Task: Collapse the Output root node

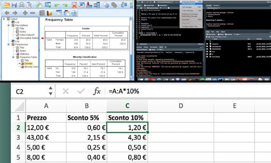Action: 4,19
